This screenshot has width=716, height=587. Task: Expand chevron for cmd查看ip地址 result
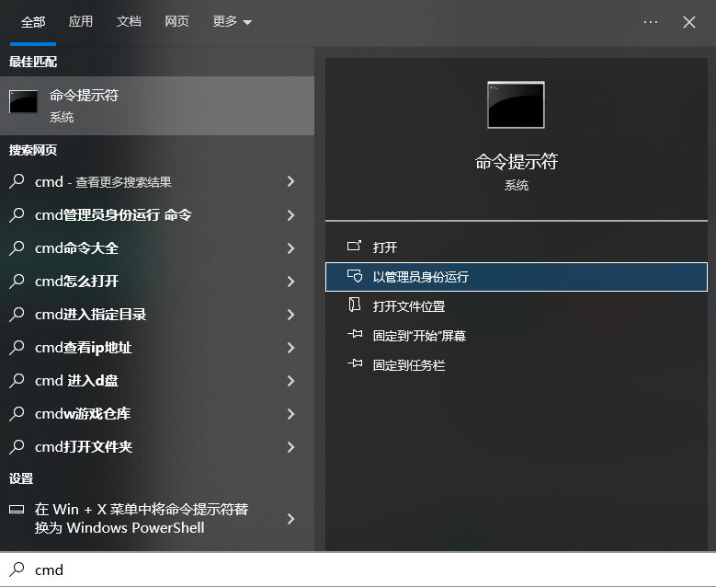(290, 348)
